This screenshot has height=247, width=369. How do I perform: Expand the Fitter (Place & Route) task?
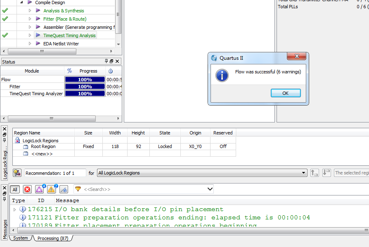[x=30, y=19]
